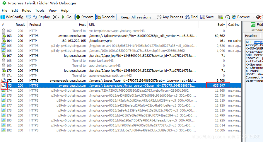The image size is (263, 142).
Task: Open the Tools menu
Action: (x=40, y=11)
